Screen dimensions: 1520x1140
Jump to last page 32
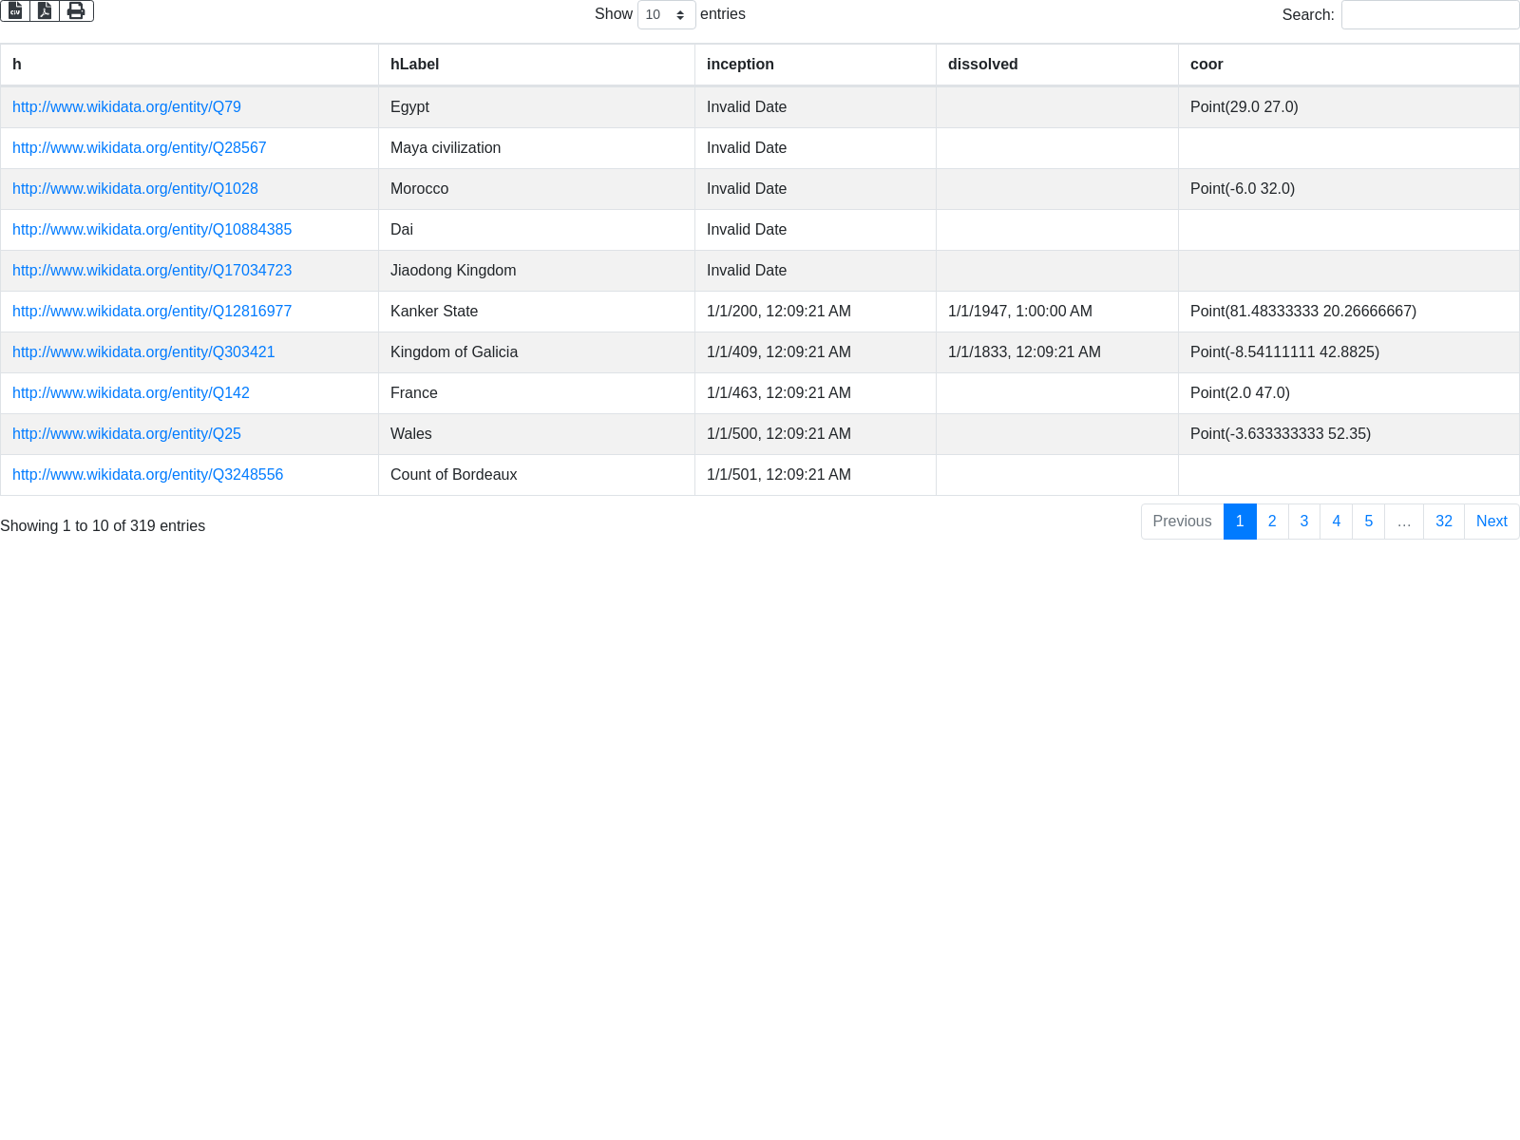[1443, 522]
